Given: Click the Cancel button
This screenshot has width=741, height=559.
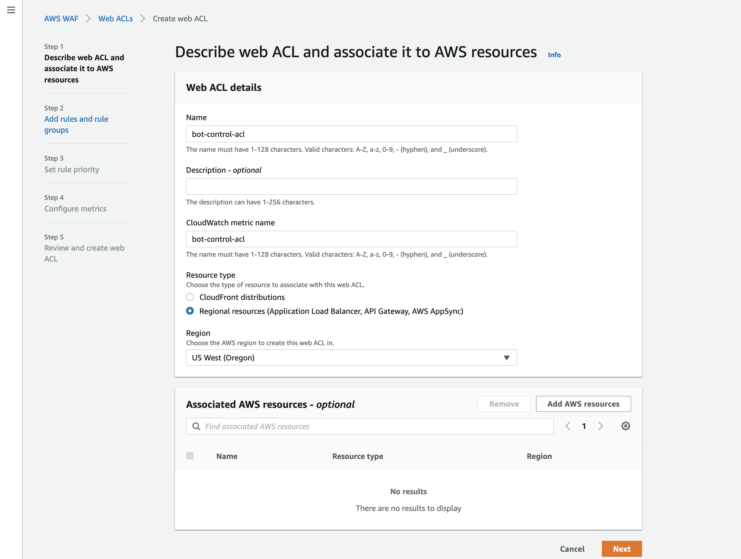Looking at the screenshot, I should tap(572, 549).
